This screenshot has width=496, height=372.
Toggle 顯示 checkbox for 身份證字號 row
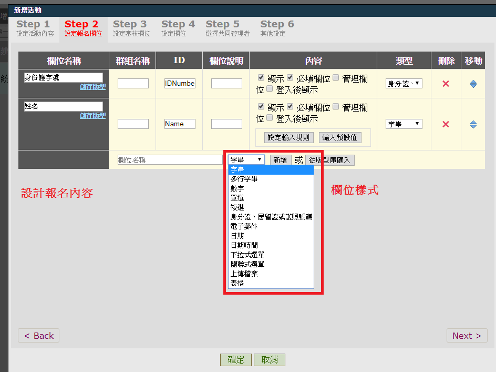261,78
